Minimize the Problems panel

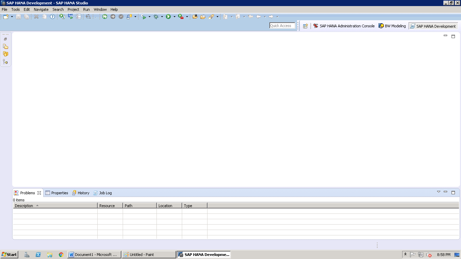click(x=445, y=192)
